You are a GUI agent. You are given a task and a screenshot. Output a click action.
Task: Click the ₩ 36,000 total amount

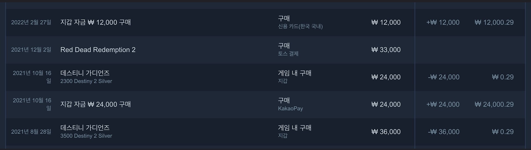pos(386,132)
